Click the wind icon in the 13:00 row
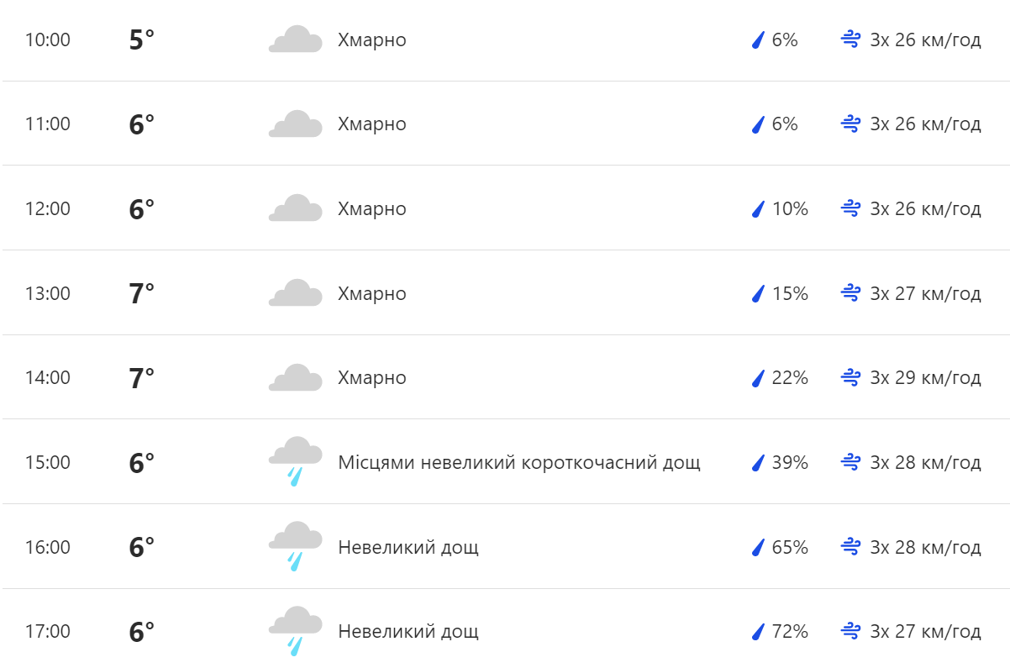Viewport: 1010px width, 668px height. [850, 293]
